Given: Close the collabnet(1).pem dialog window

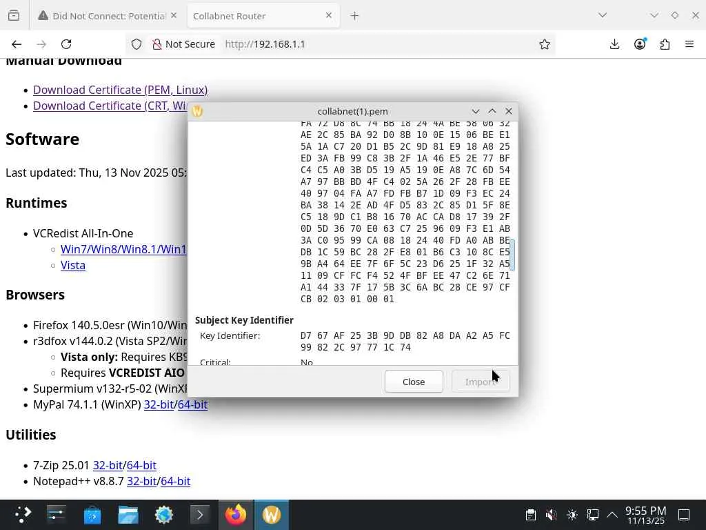Looking at the screenshot, I should (x=509, y=111).
